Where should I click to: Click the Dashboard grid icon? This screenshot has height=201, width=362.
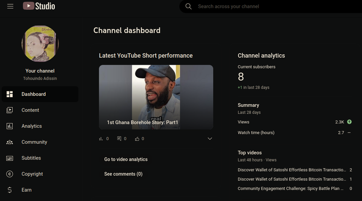click(x=10, y=94)
